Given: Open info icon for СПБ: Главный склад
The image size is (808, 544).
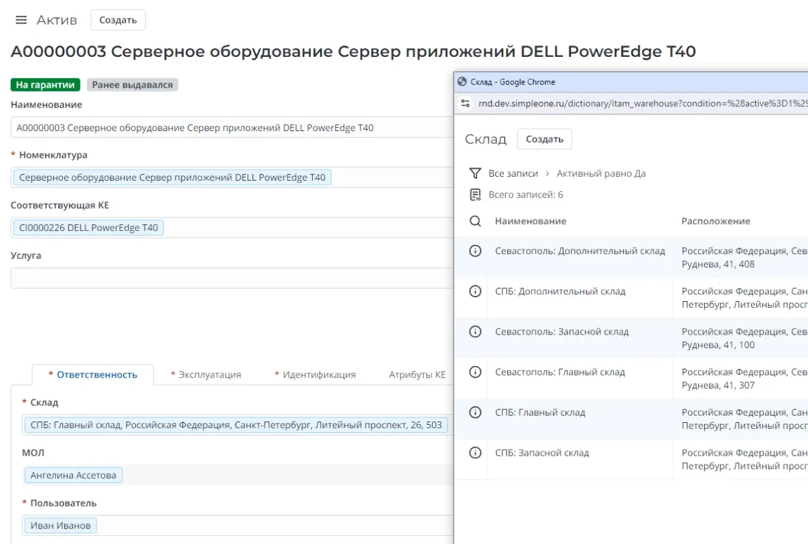Looking at the screenshot, I should [475, 412].
